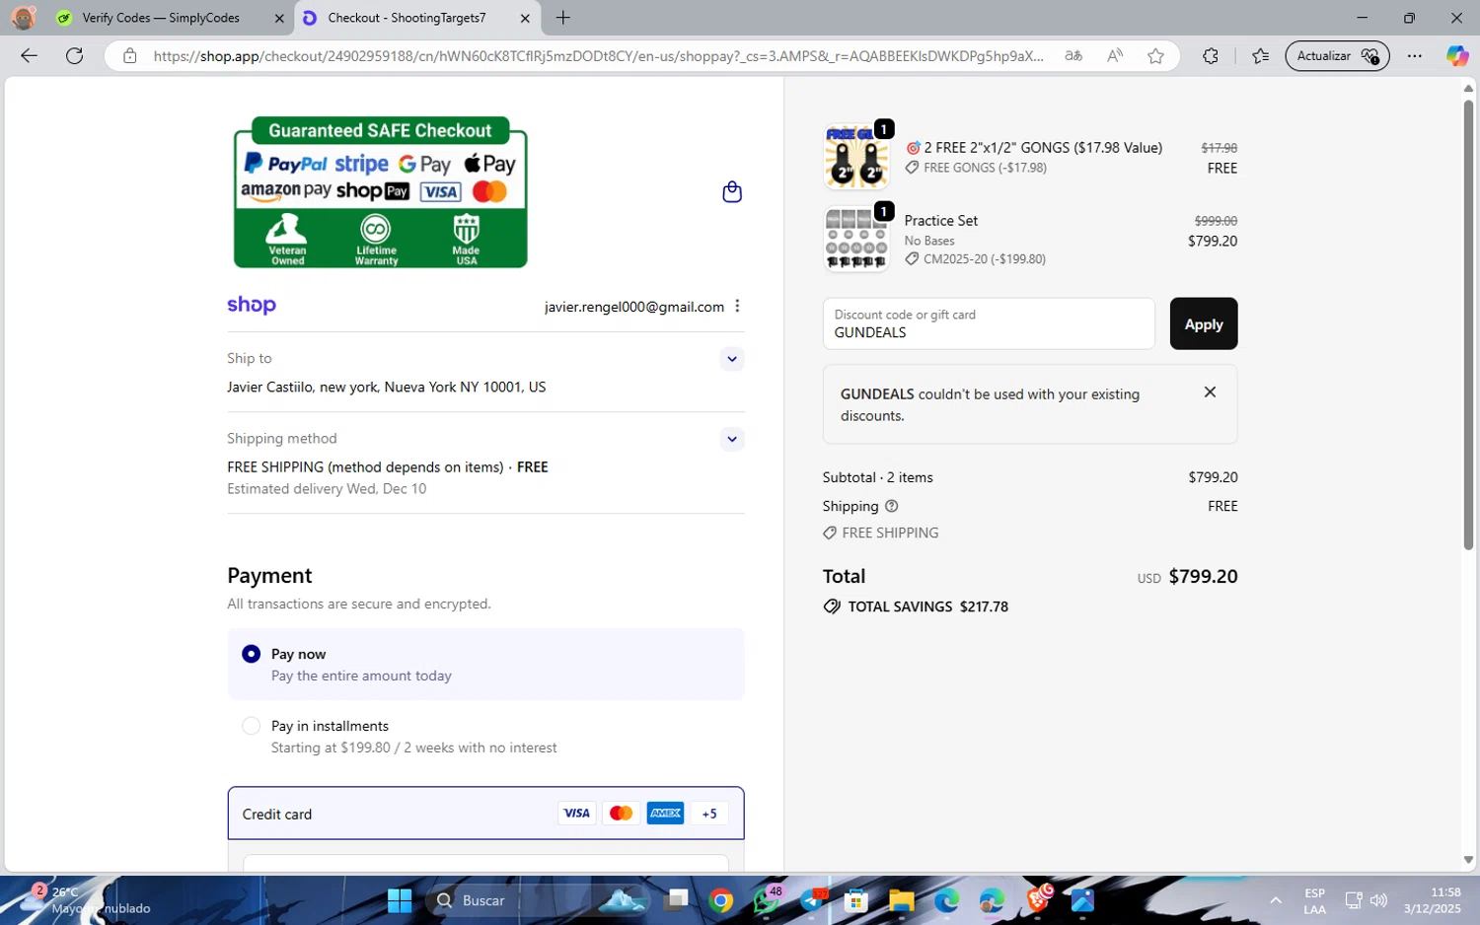This screenshot has width=1480, height=925.
Task: Open WhatsApp from the taskbar
Action: coord(767,900)
